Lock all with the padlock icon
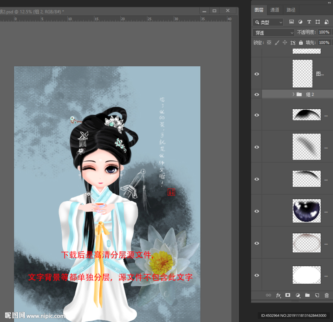The height and width of the screenshot is (322, 333). click(301, 43)
